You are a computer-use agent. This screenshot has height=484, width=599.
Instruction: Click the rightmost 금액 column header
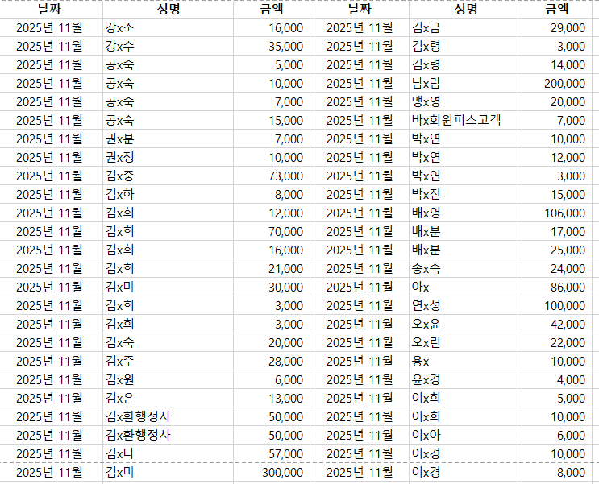(556, 10)
